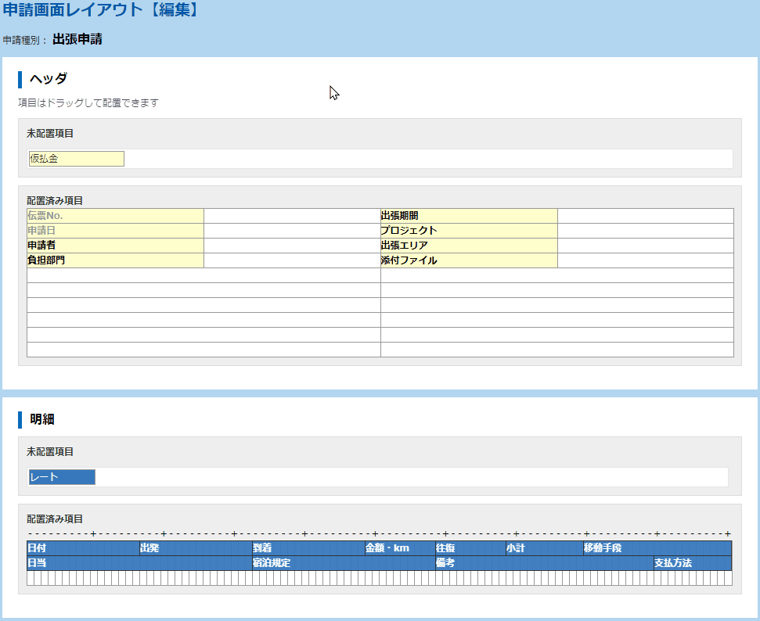
Task: Click the 伝票No. header field label
Action: click(x=115, y=216)
